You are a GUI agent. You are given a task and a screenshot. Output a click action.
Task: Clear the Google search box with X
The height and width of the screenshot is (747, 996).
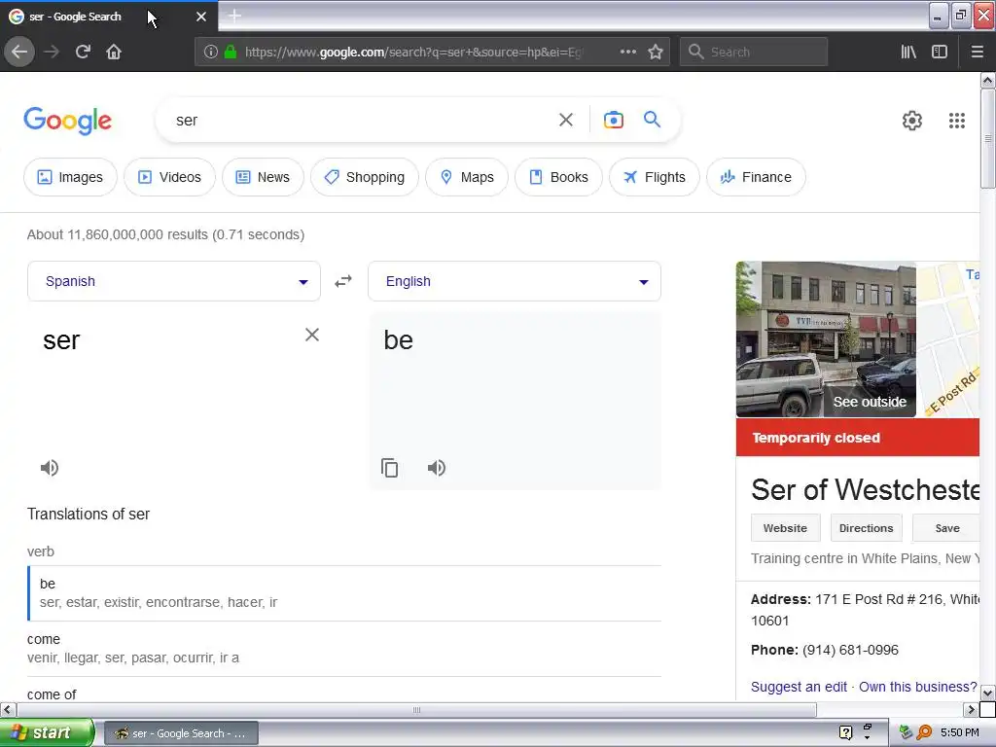[565, 120]
